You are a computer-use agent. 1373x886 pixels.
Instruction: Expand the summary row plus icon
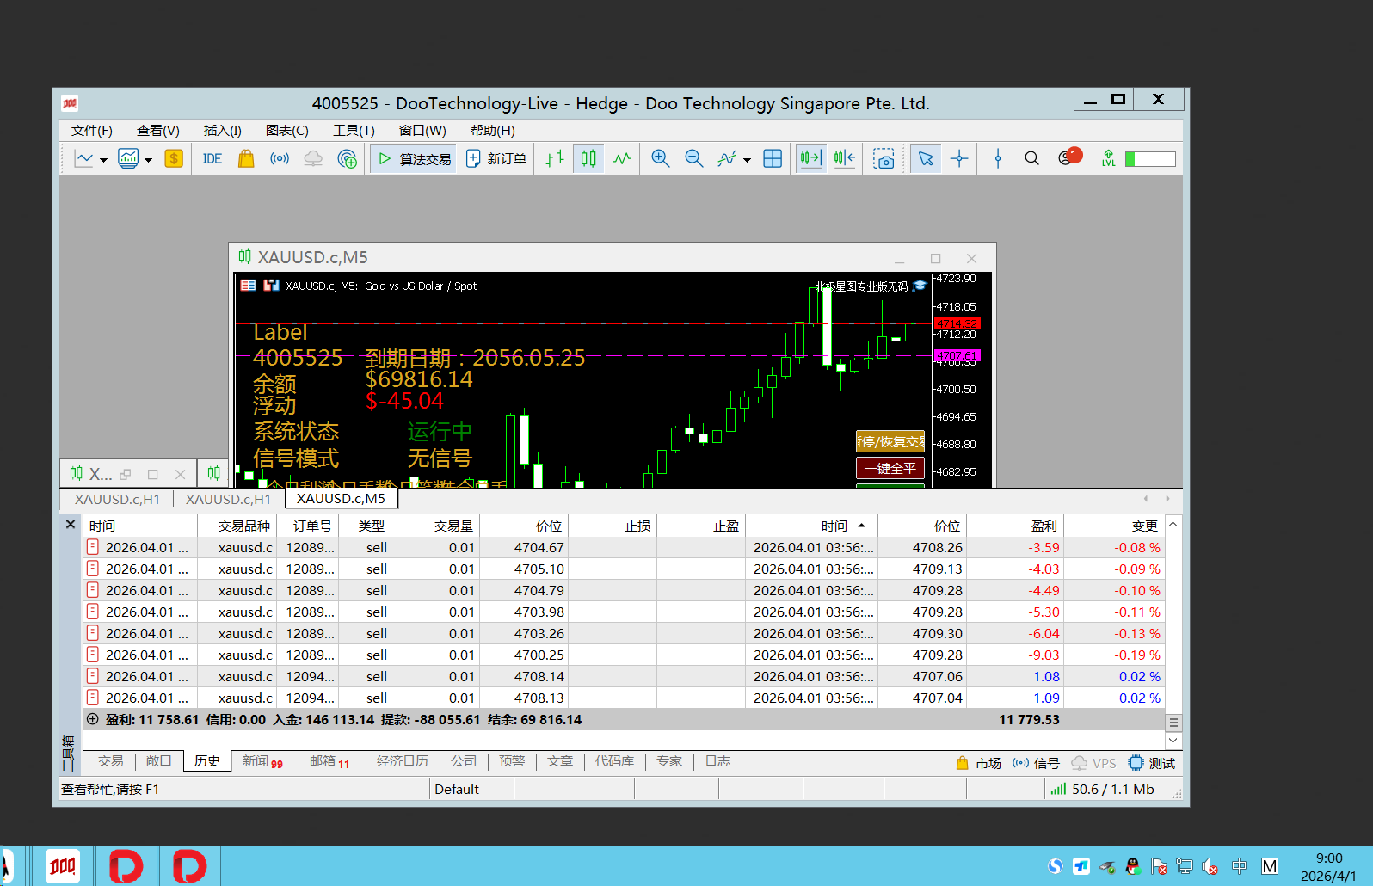(93, 719)
